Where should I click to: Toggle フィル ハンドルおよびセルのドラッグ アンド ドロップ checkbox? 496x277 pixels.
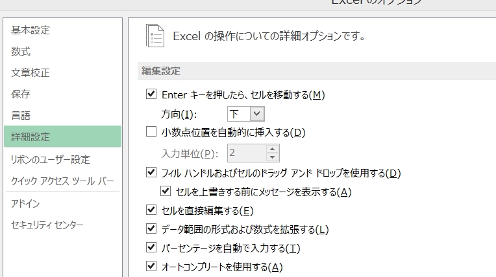coord(151,172)
